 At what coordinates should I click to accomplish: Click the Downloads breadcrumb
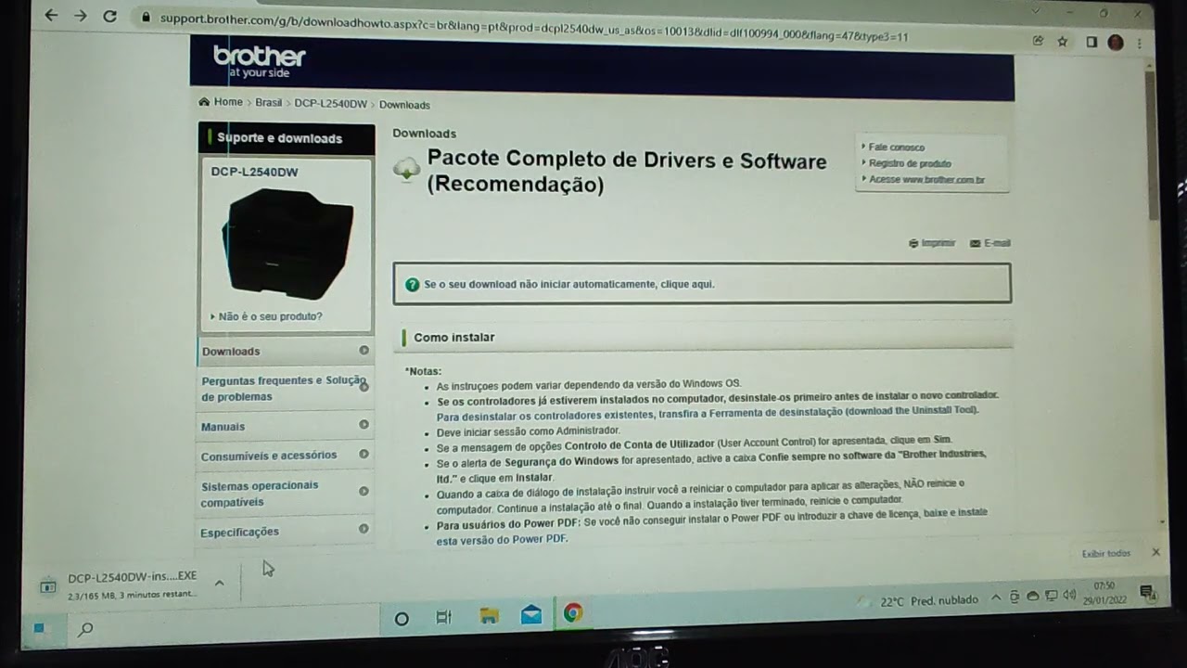click(404, 105)
